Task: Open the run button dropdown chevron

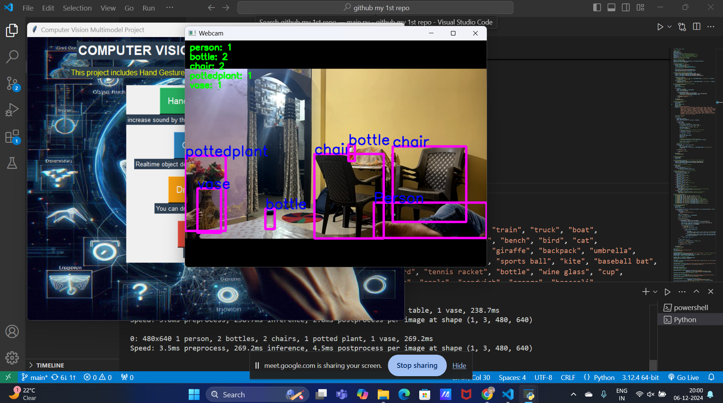Action: point(669,27)
